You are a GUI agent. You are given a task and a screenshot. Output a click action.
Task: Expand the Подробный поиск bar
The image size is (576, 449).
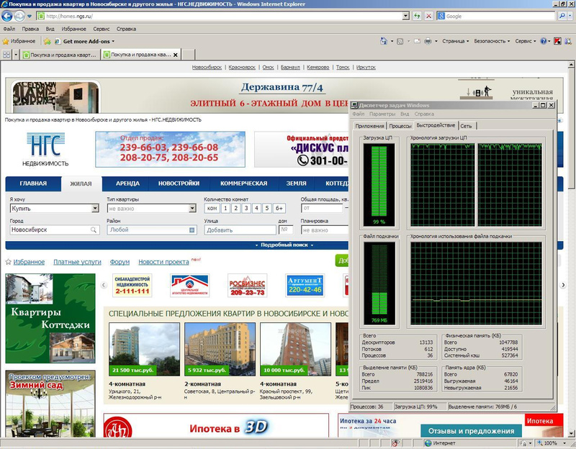click(284, 245)
